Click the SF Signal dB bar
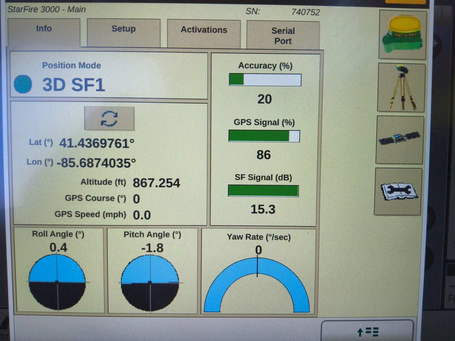The image size is (455, 341). pos(263,191)
